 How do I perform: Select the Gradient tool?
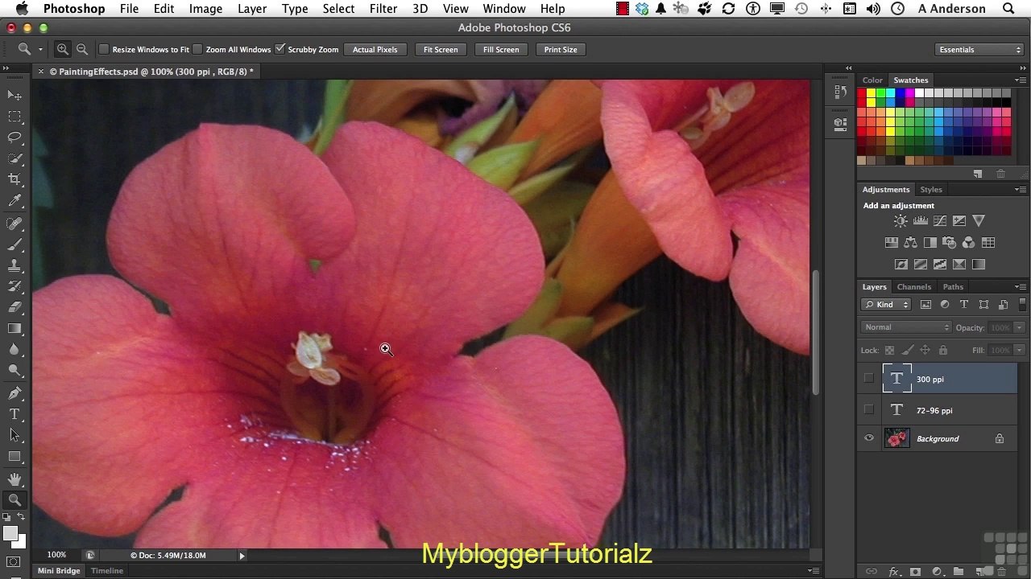pyautogui.click(x=14, y=328)
